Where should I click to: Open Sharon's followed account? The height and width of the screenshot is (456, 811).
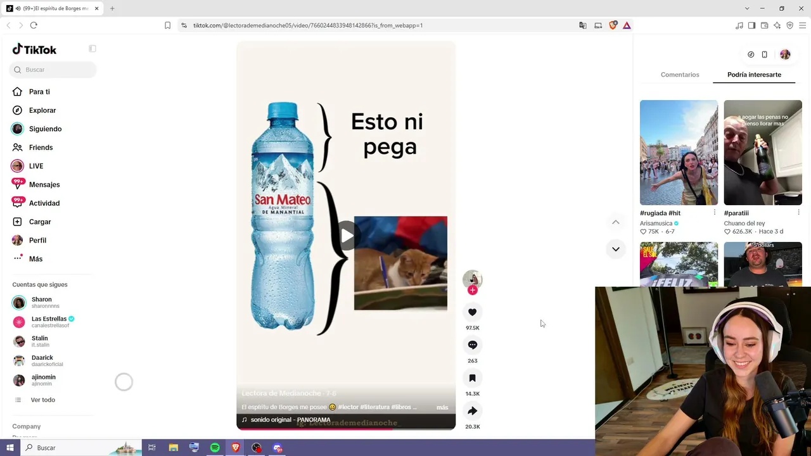point(42,303)
